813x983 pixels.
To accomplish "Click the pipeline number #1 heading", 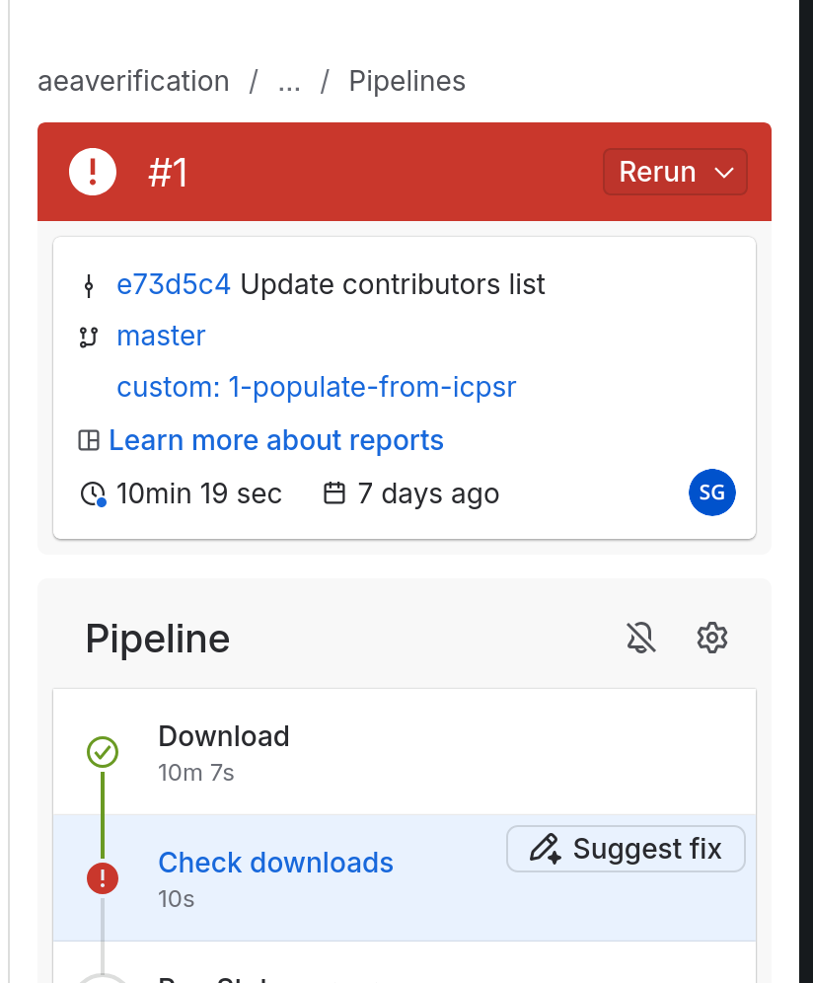I will coord(168,173).
